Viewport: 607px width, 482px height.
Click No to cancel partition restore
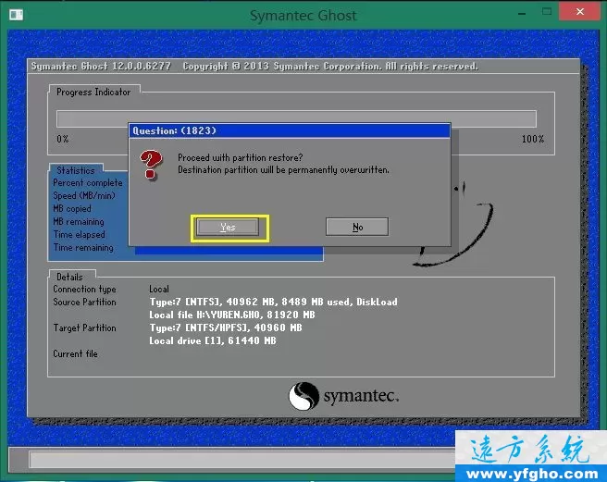click(x=357, y=228)
